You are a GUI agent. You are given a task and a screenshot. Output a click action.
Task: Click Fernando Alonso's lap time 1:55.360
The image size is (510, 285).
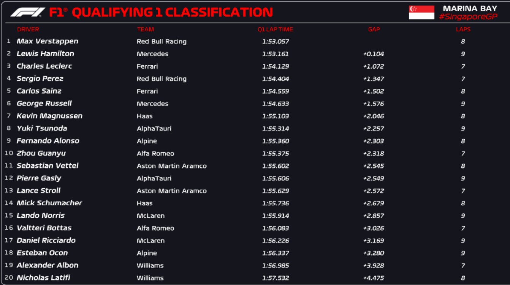tap(276, 141)
